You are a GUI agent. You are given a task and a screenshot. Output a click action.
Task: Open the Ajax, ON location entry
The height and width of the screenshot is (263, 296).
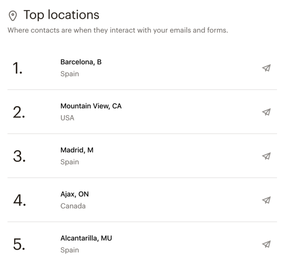pos(75,194)
